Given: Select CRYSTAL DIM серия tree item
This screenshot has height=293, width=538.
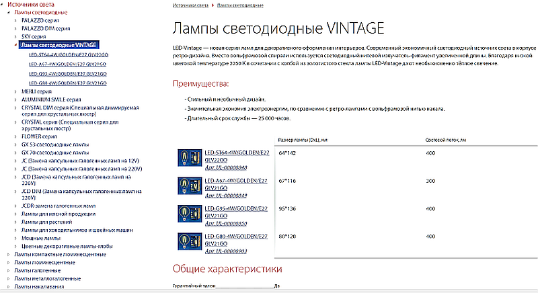Looking at the screenshot, I should (x=80, y=111).
